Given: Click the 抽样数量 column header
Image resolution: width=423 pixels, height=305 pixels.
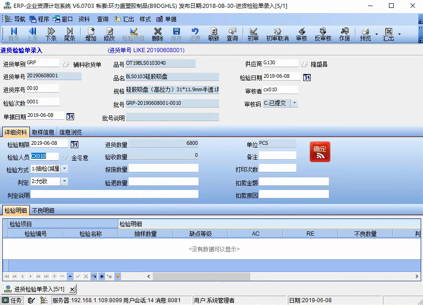Looking at the screenshot, I should (146, 234).
